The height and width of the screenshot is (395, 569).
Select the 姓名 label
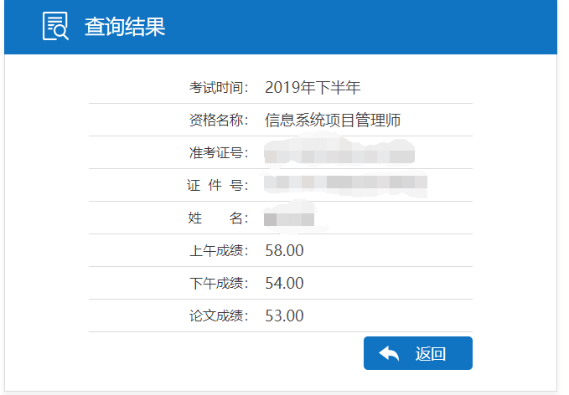click(218, 218)
